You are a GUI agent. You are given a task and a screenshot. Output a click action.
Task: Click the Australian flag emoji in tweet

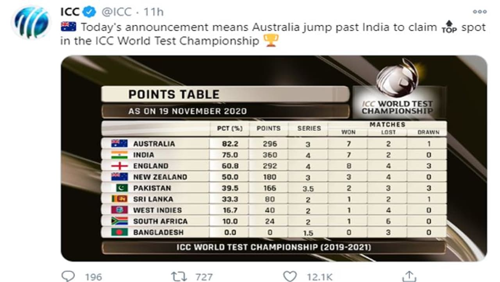pos(68,27)
